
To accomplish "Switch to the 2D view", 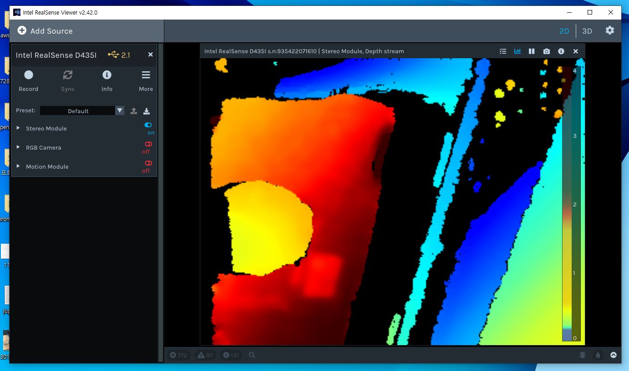I will point(564,31).
